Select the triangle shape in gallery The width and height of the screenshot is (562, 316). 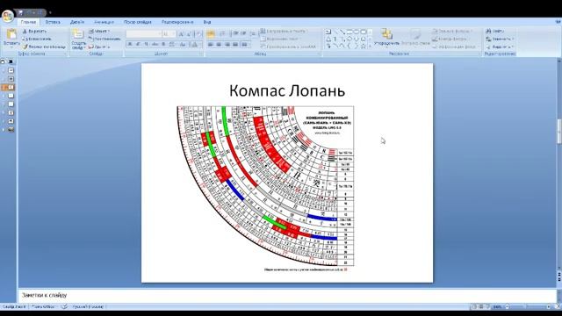tap(328, 39)
